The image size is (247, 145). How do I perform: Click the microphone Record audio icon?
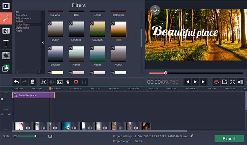click(68, 82)
